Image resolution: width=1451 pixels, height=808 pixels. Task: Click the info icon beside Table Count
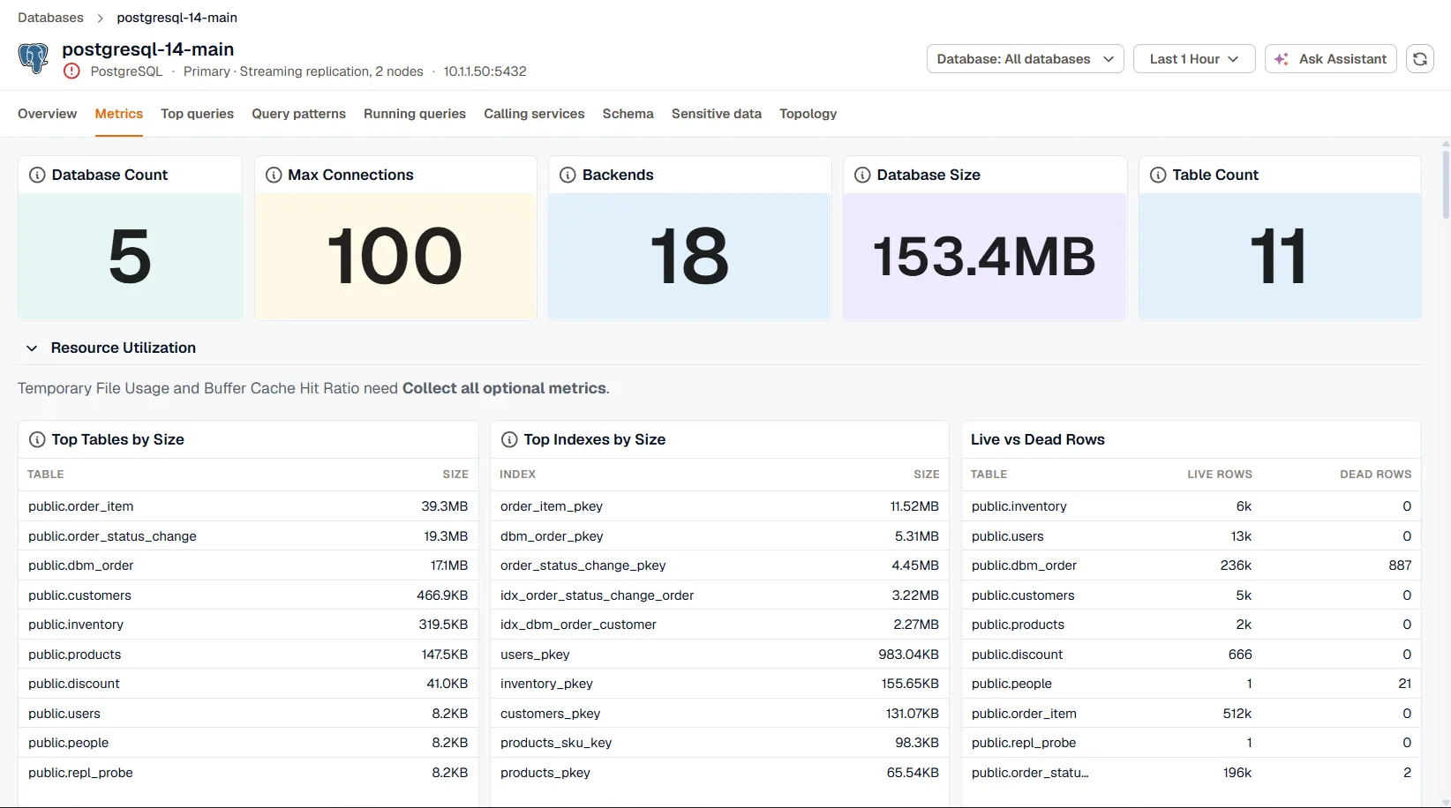(1158, 175)
